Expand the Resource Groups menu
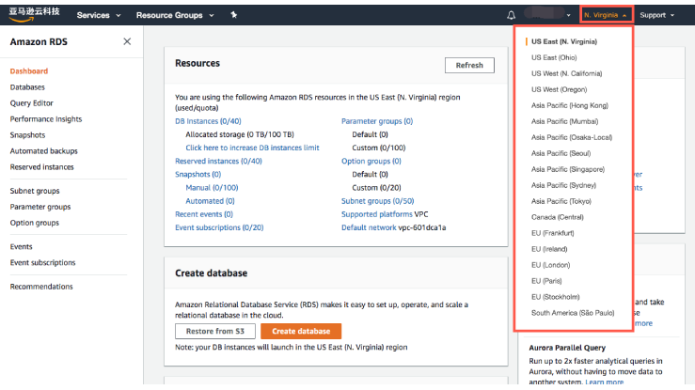This screenshot has height=390, width=695. (173, 15)
